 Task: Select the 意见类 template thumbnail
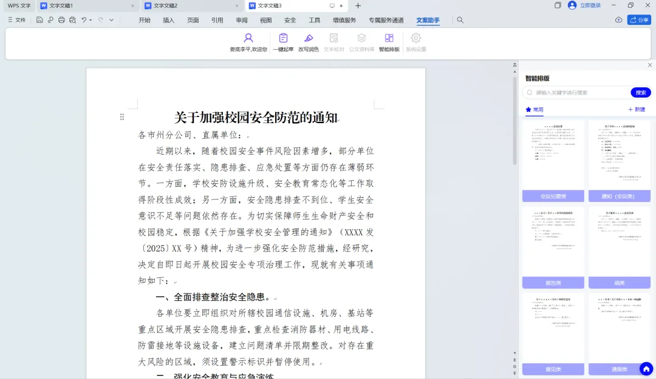pyautogui.click(x=553, y=334)
